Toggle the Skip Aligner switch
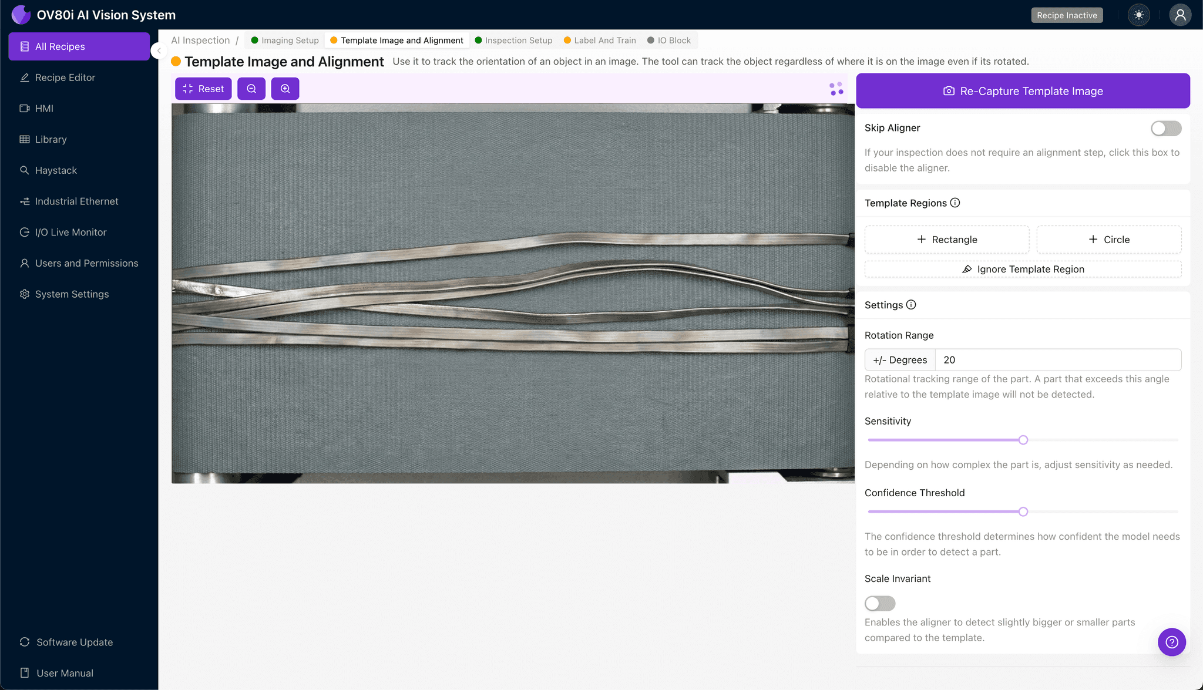The width and height of the screenshot is (1203, 690). pyautogui.click(x=1166, y=128)
